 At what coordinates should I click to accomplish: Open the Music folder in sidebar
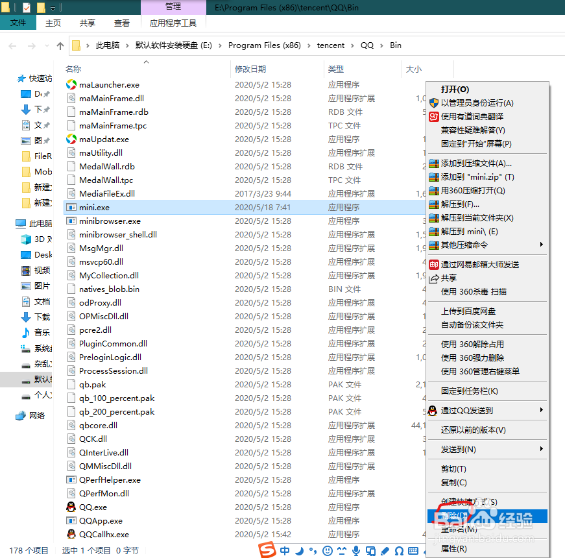(x=36, y=332)
